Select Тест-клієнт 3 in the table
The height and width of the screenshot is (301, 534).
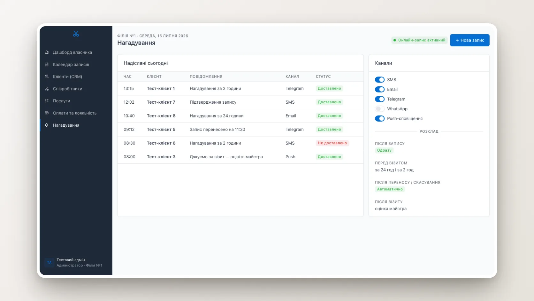[161, 157]
